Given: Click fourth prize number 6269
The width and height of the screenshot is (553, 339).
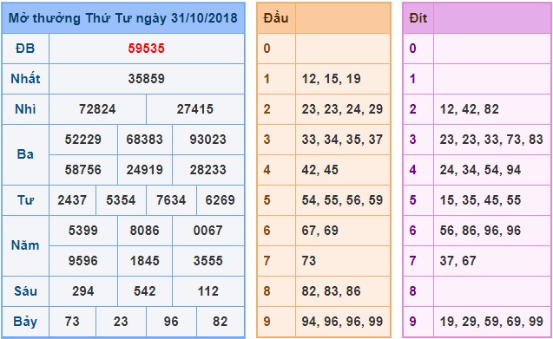Looking at the screenshot, I should 221,200.
